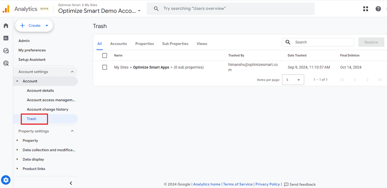Open the Help question mark icon
The height and width of the screenshot is (188, 387).
(378, 9)
